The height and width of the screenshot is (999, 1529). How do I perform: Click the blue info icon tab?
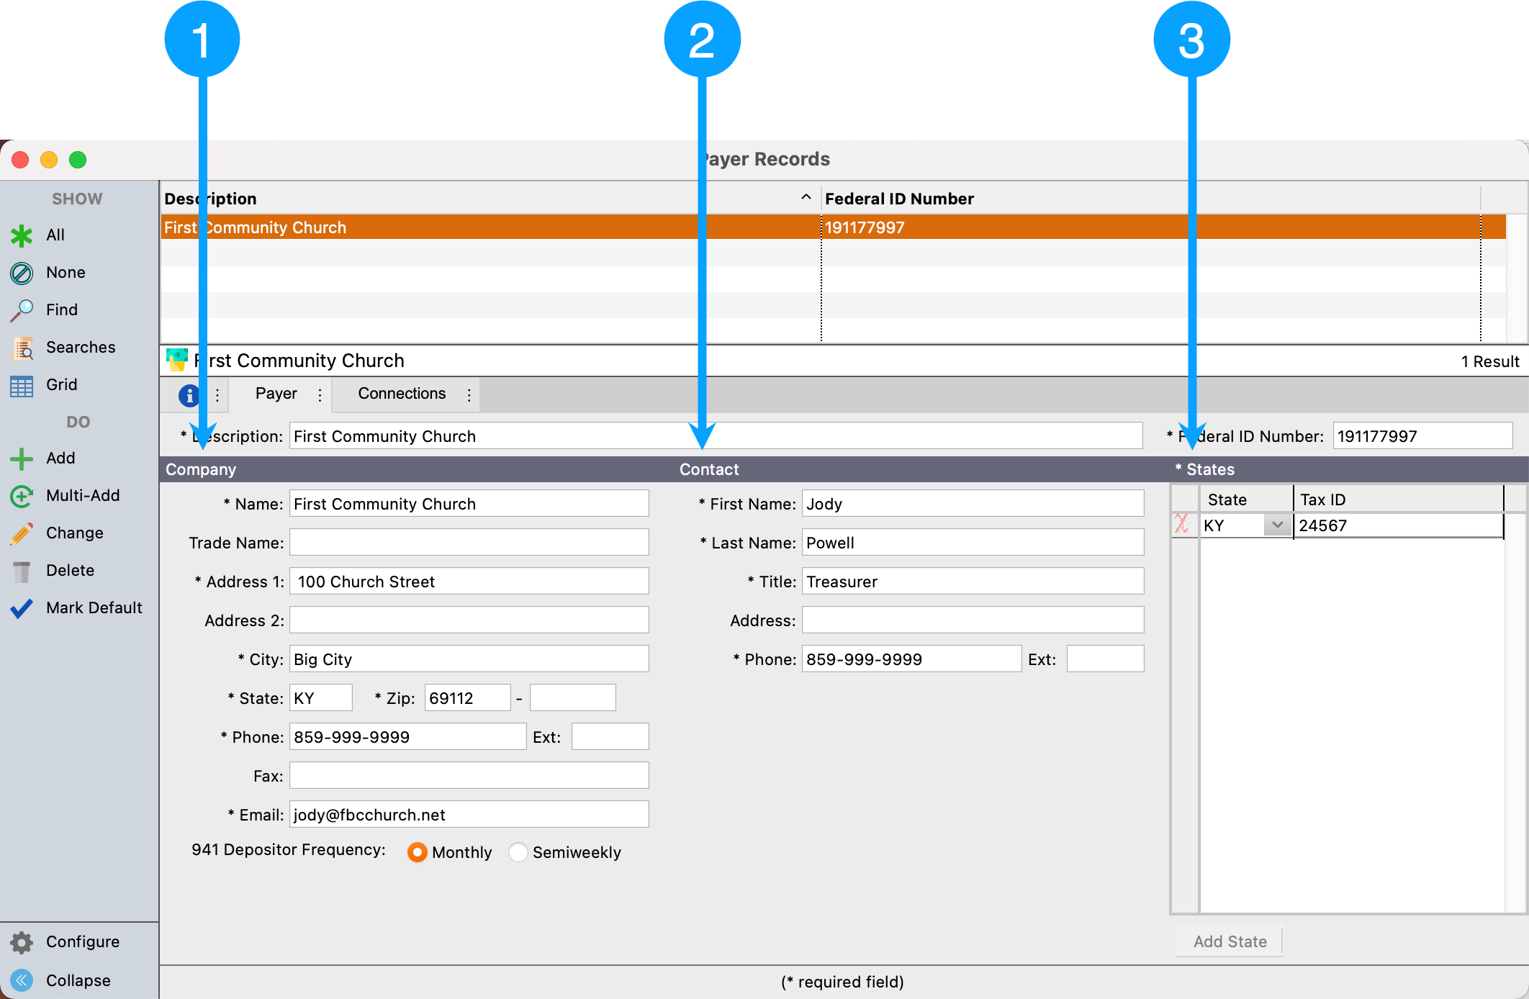coord(189,394)
